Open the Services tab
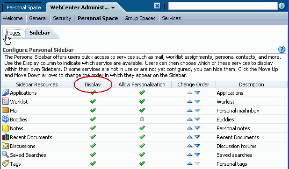 click(171, 18)
